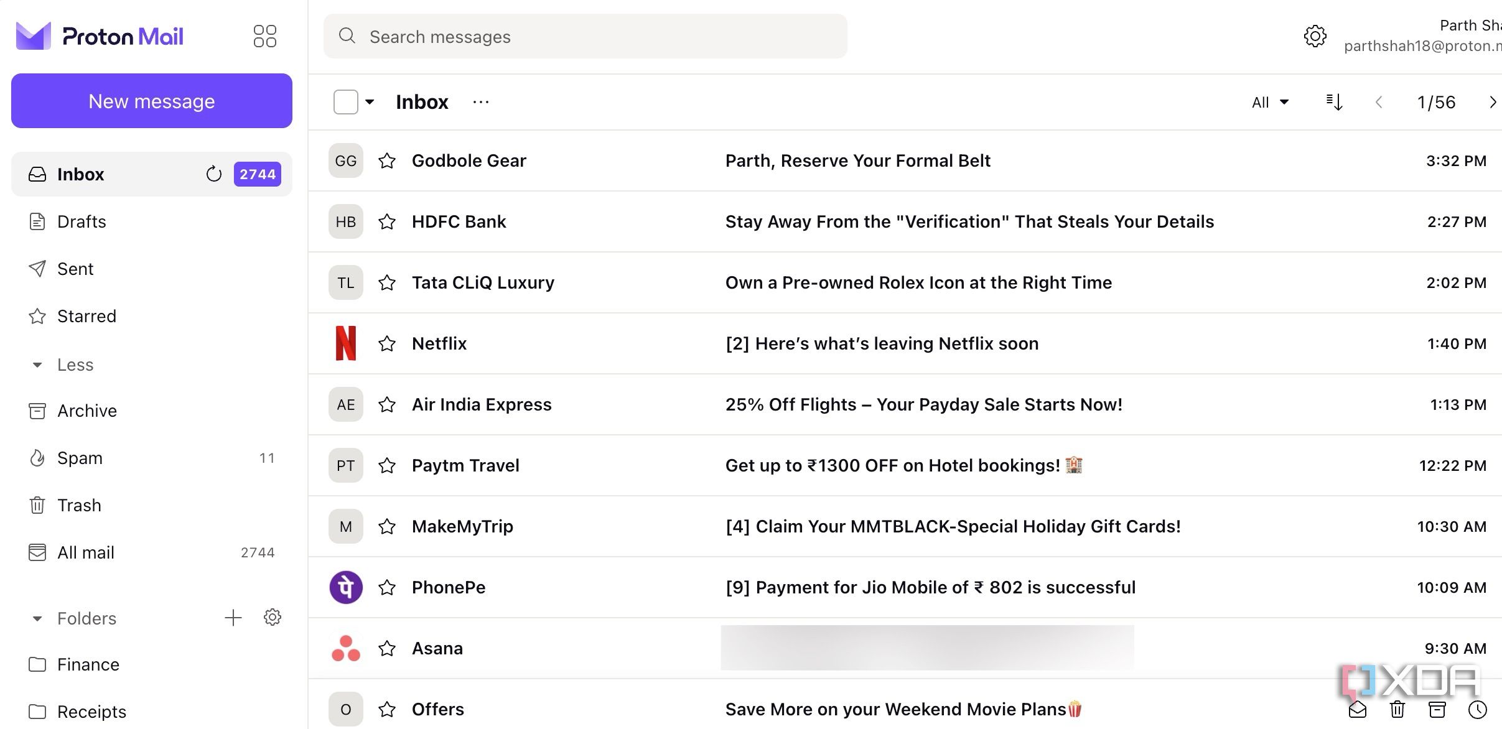Open the page 1/56 selector
This screenshot has width=1502, height=729.
[1436, 102]
